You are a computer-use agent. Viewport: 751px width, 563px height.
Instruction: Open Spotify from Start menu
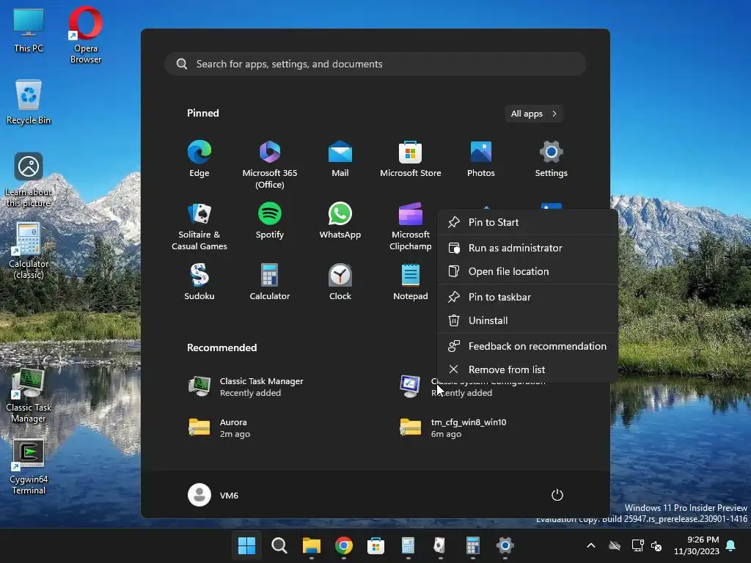pos(270,221)
